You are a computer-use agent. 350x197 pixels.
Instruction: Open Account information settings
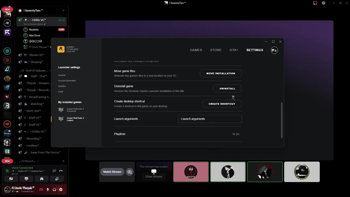click(67, 81)
